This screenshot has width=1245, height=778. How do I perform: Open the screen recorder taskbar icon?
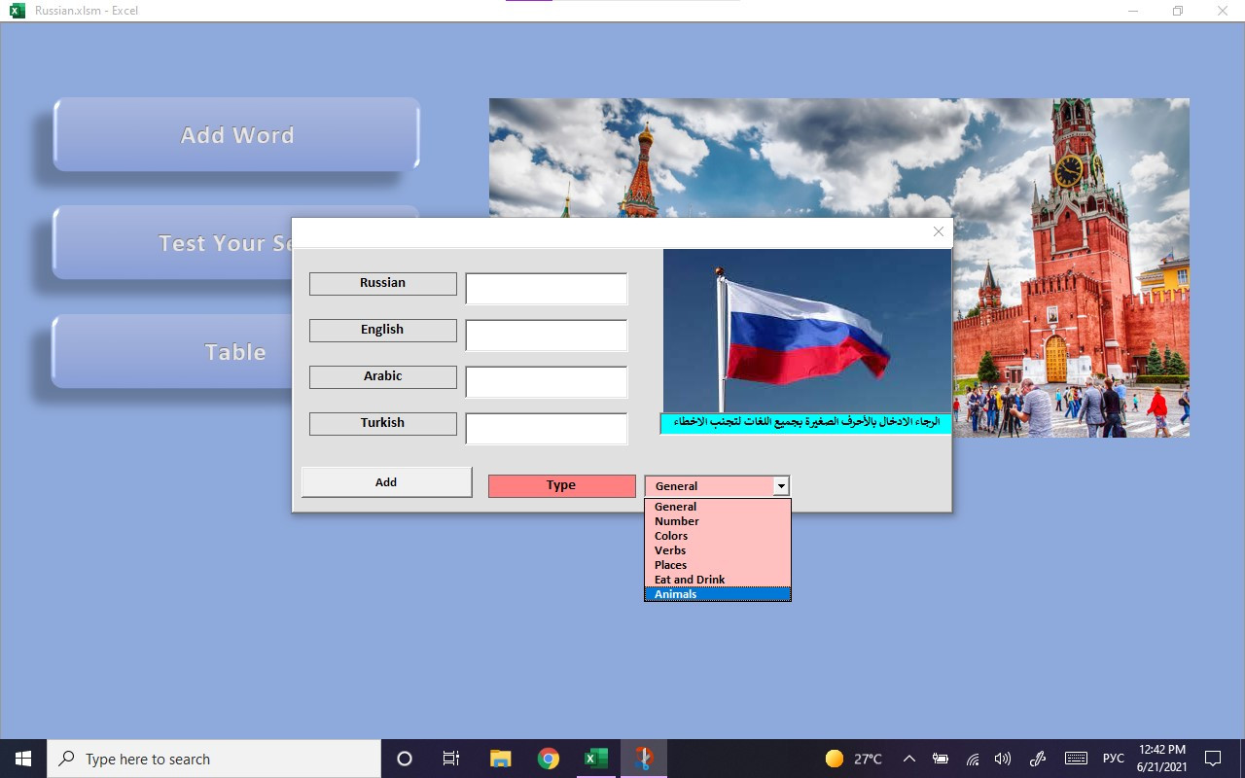(643, 759)
